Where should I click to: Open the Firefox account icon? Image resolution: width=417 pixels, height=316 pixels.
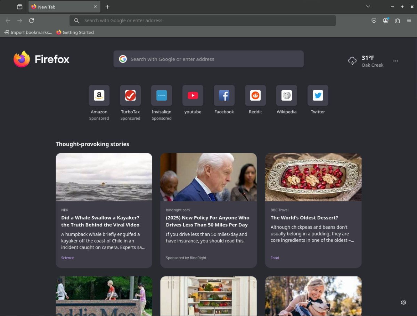[x=386, y=20]
